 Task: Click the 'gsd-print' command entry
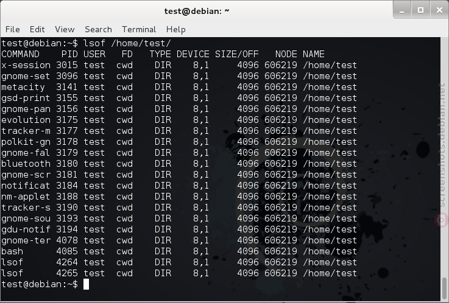point(26,98)
